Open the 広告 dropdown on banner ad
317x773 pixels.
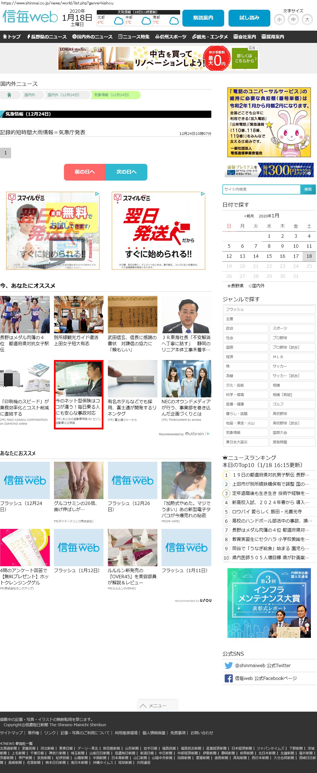[254, 48]
